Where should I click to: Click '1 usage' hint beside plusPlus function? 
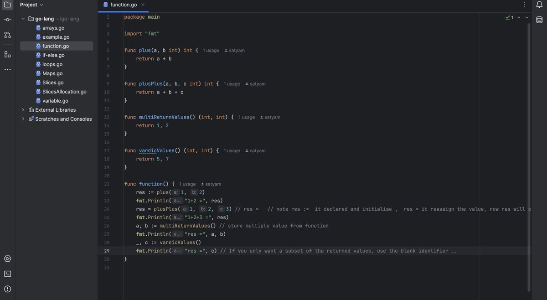232,84
